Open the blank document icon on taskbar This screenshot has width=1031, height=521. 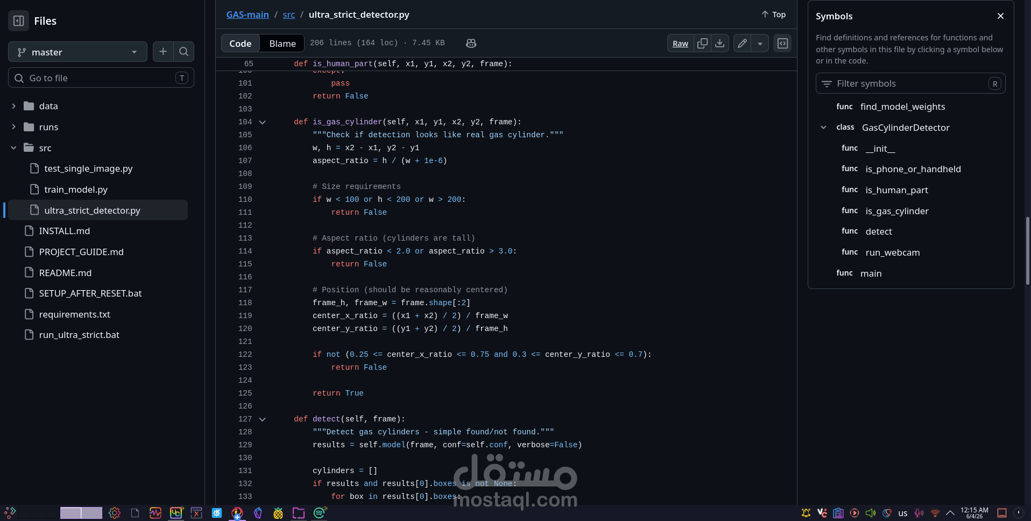click(135, 513)
